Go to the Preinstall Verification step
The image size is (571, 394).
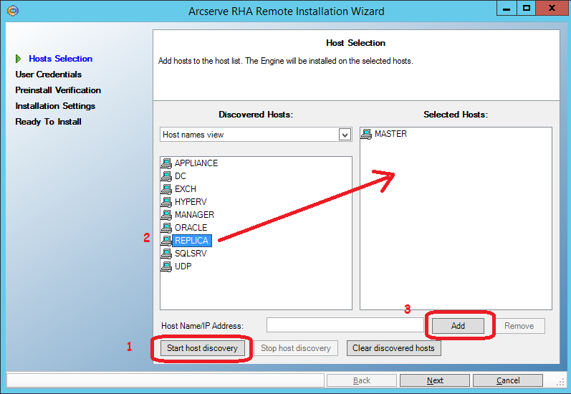(58, 90)
